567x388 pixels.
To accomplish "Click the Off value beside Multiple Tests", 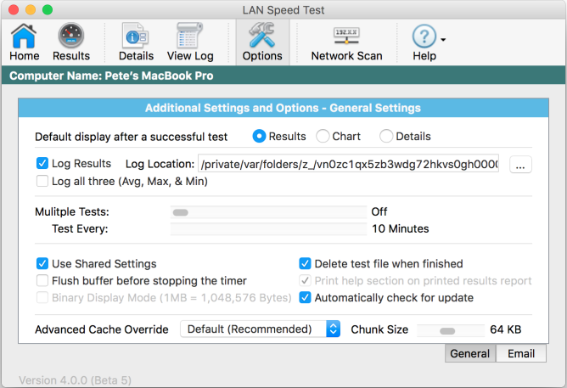I will pos(379,211).
